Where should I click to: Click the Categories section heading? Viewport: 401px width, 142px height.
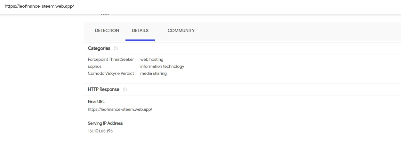tap(99, 48)
